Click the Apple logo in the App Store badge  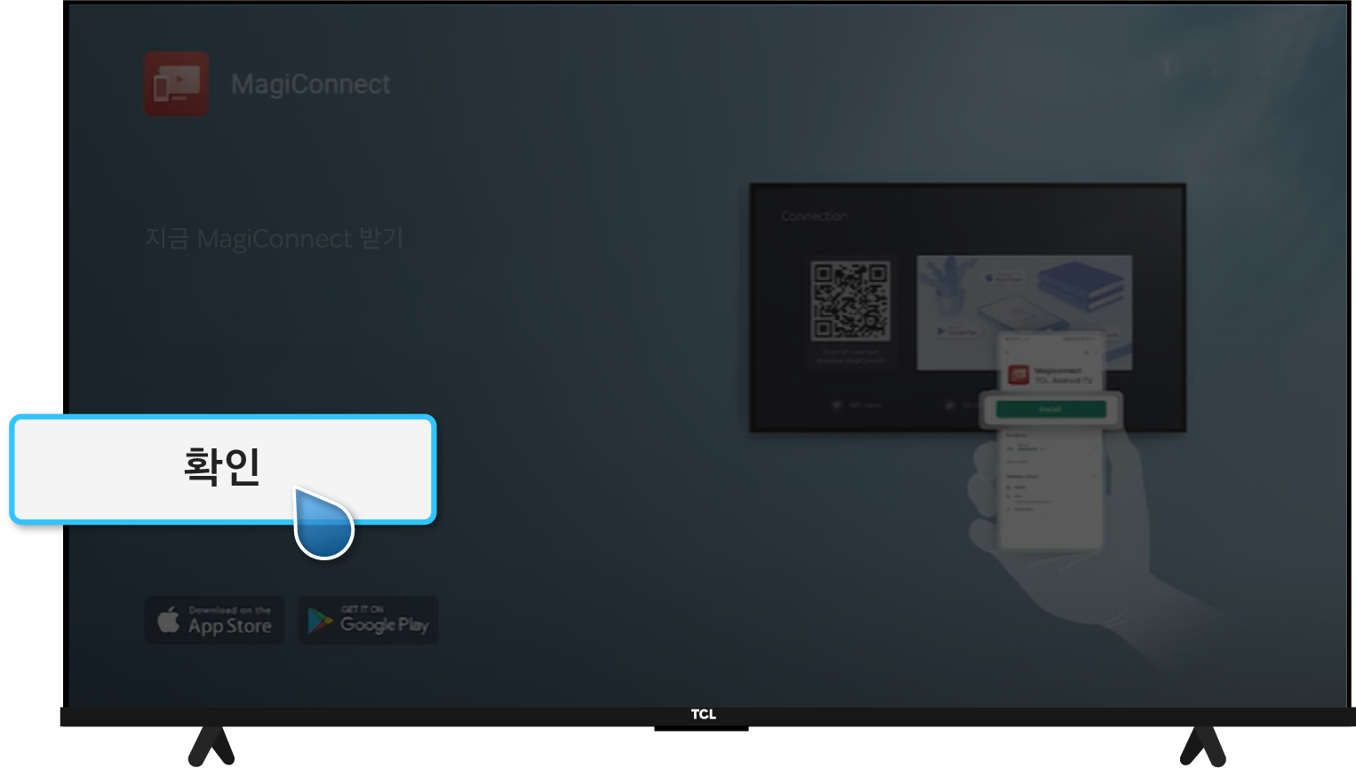click(168, 620)
